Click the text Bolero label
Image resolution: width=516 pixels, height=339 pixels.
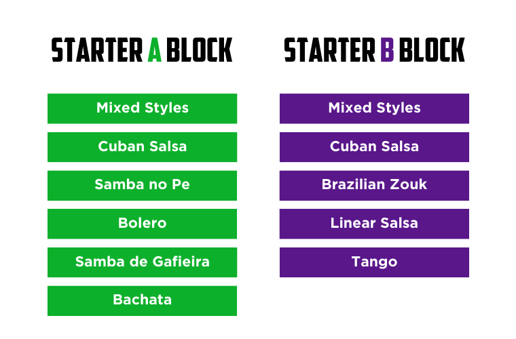pos(142,223)
